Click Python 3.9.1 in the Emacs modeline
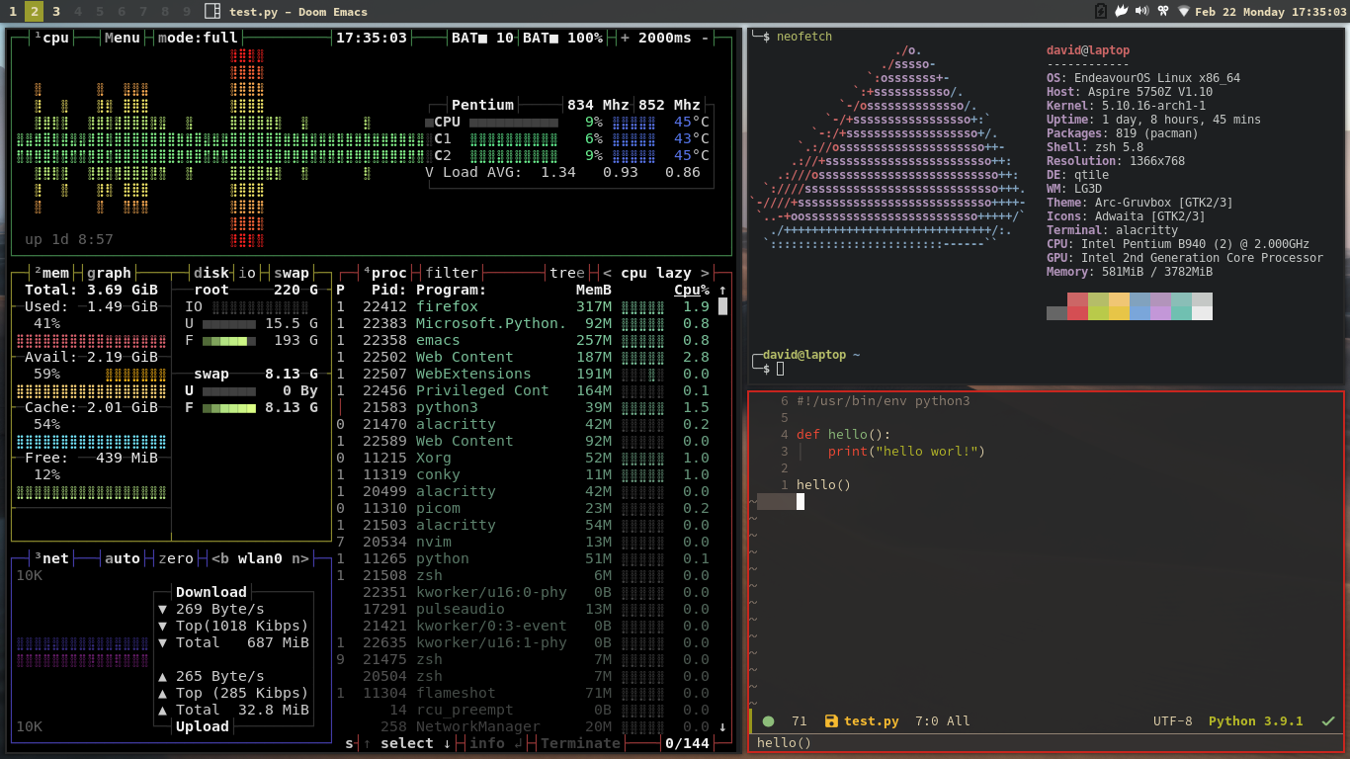The height and width of the screenshot is (759, 1350). (1256, 721)
